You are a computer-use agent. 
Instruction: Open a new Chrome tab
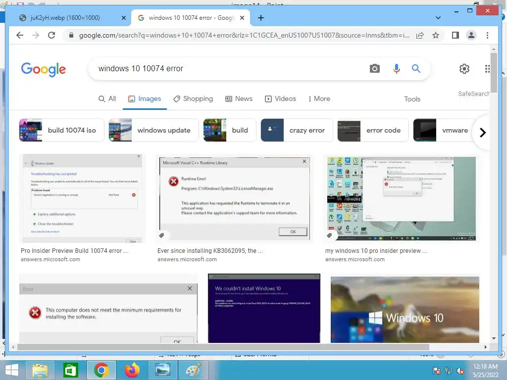(261, 18)
